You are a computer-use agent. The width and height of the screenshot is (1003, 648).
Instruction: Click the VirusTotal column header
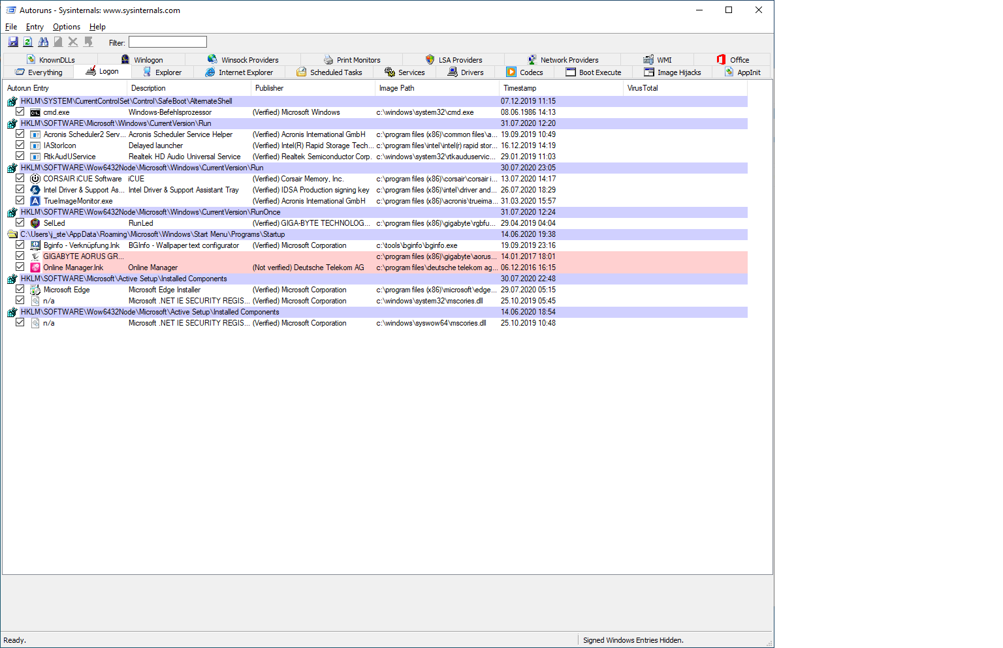pos(685,88)
